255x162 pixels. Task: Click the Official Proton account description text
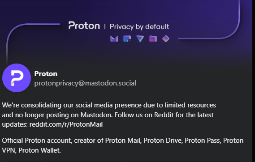[x=123, y=145]
